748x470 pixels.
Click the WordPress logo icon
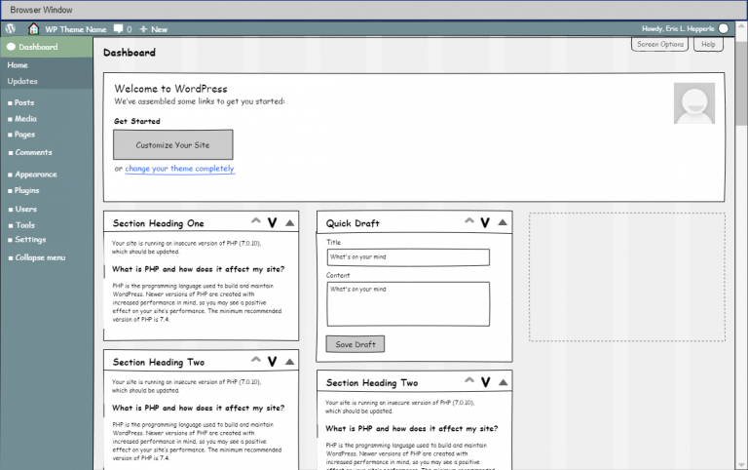coord(11,28)
